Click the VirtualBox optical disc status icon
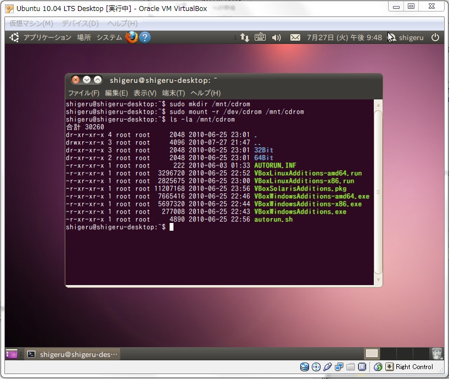The height and width of the screenshot is (379, 449). (x=316, y=367)
